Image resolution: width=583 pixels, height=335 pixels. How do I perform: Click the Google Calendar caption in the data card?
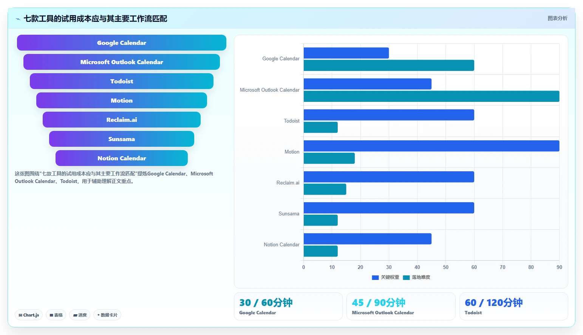click(x=258, y=313)
